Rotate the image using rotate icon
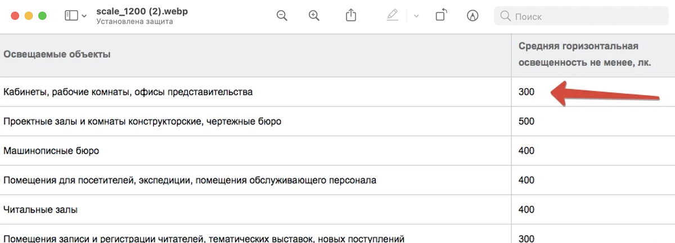Viewport: 675px width, 243px height. [x=441, y=15]
